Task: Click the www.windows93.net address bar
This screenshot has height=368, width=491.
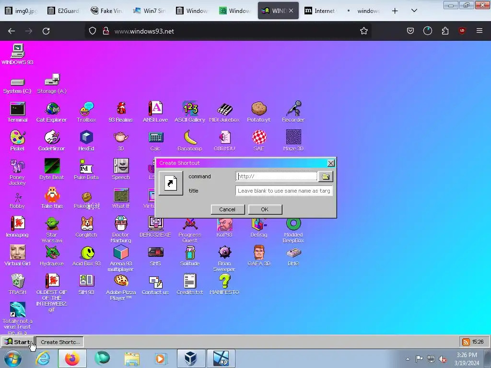Action: 228,31
